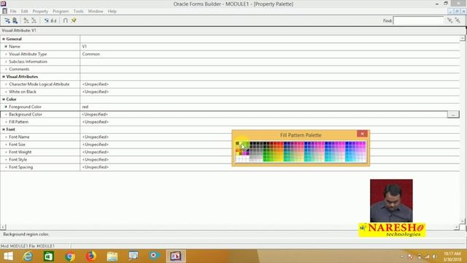Click the Delete Property toolbar icon

coord(34,20)
